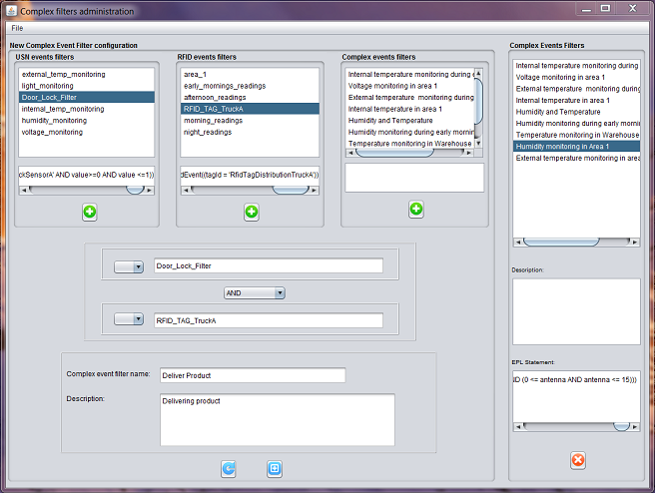Maximize the Complex filters administration window
The width and height of the screenshot is (655, 493).
605,8
